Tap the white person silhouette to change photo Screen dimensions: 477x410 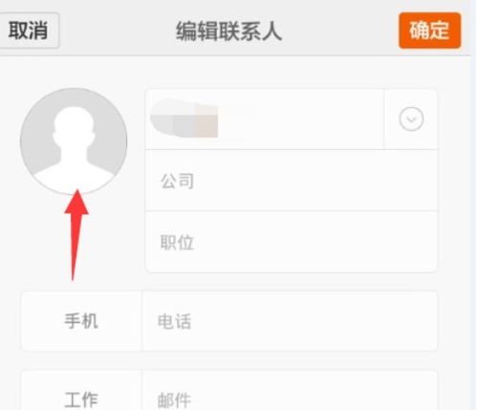74,150
